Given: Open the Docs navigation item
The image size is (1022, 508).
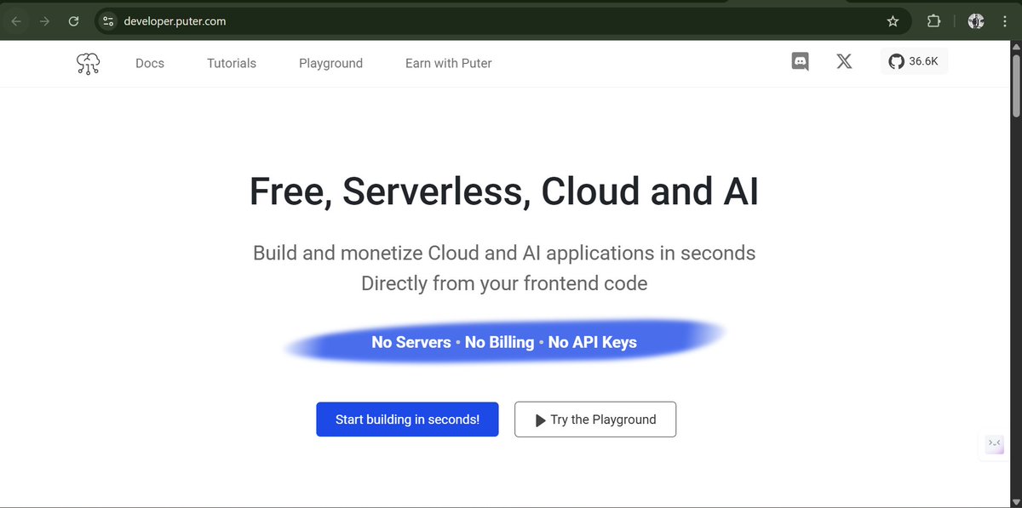Looking at the screenshot, I should click(150, 63).
